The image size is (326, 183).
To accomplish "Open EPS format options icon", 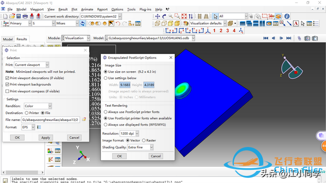I will [39, 127].
